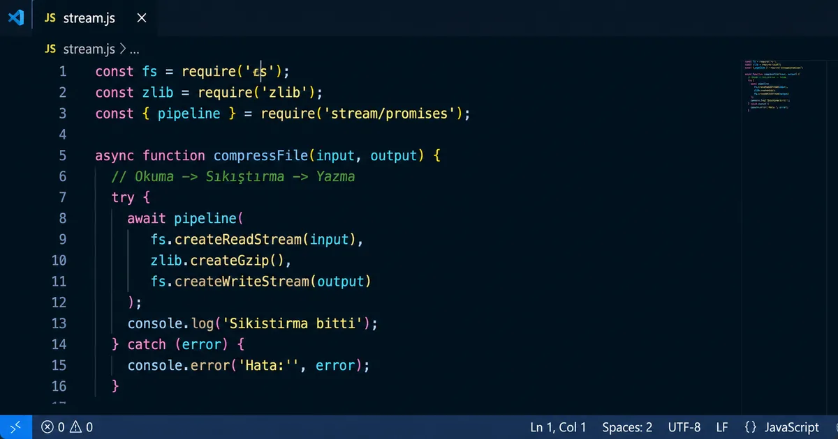Select encoding via UTF-8 status item
This screenshot has height=439, width=838.
pos(684,427)
